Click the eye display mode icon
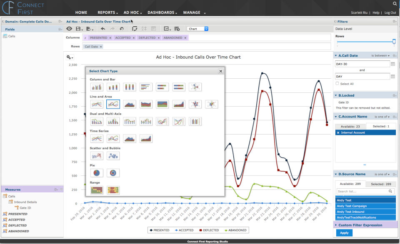 (x=69, y=29)
